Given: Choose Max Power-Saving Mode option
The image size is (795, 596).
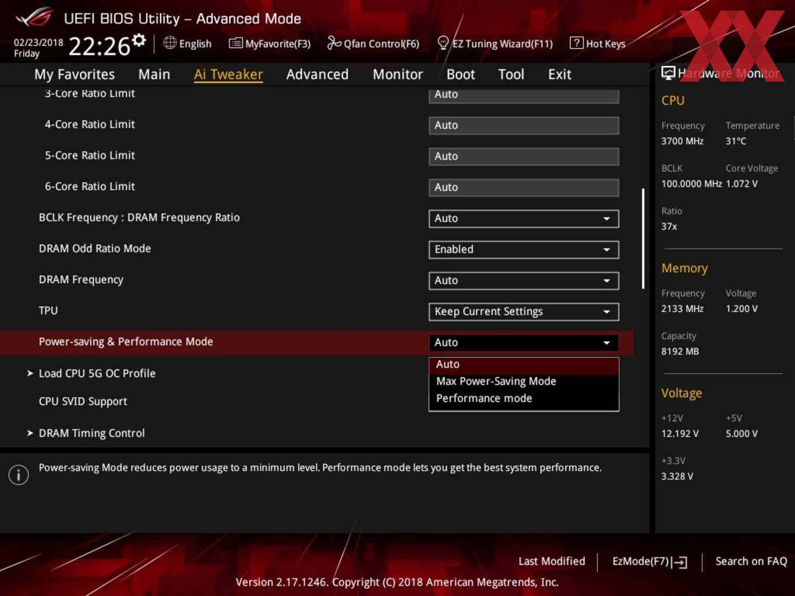Looking at the screenshot, I should [x=524, y=381].
